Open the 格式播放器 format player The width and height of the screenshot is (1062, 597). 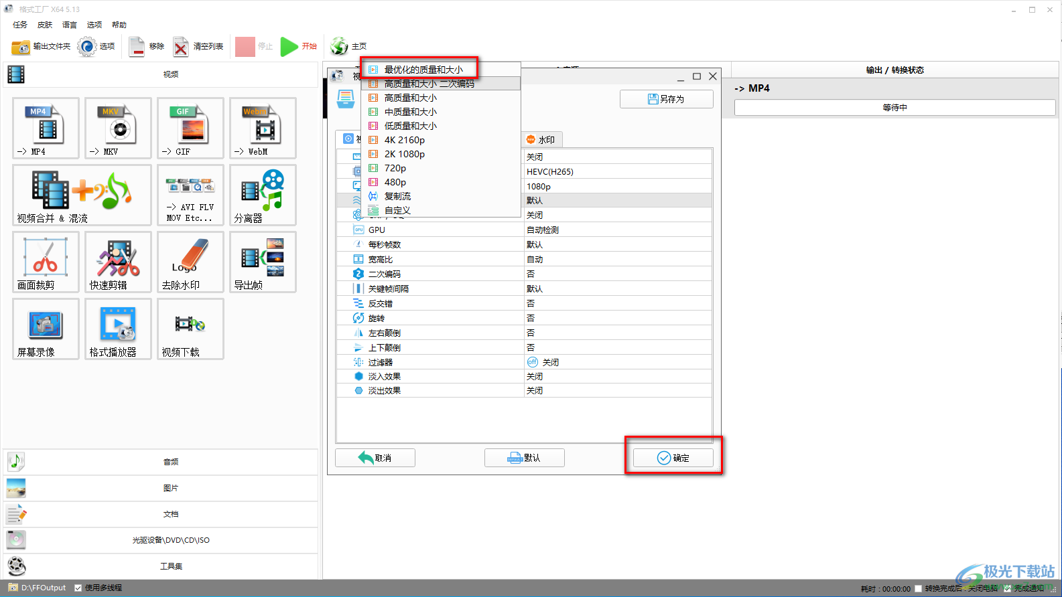point(118,329)
